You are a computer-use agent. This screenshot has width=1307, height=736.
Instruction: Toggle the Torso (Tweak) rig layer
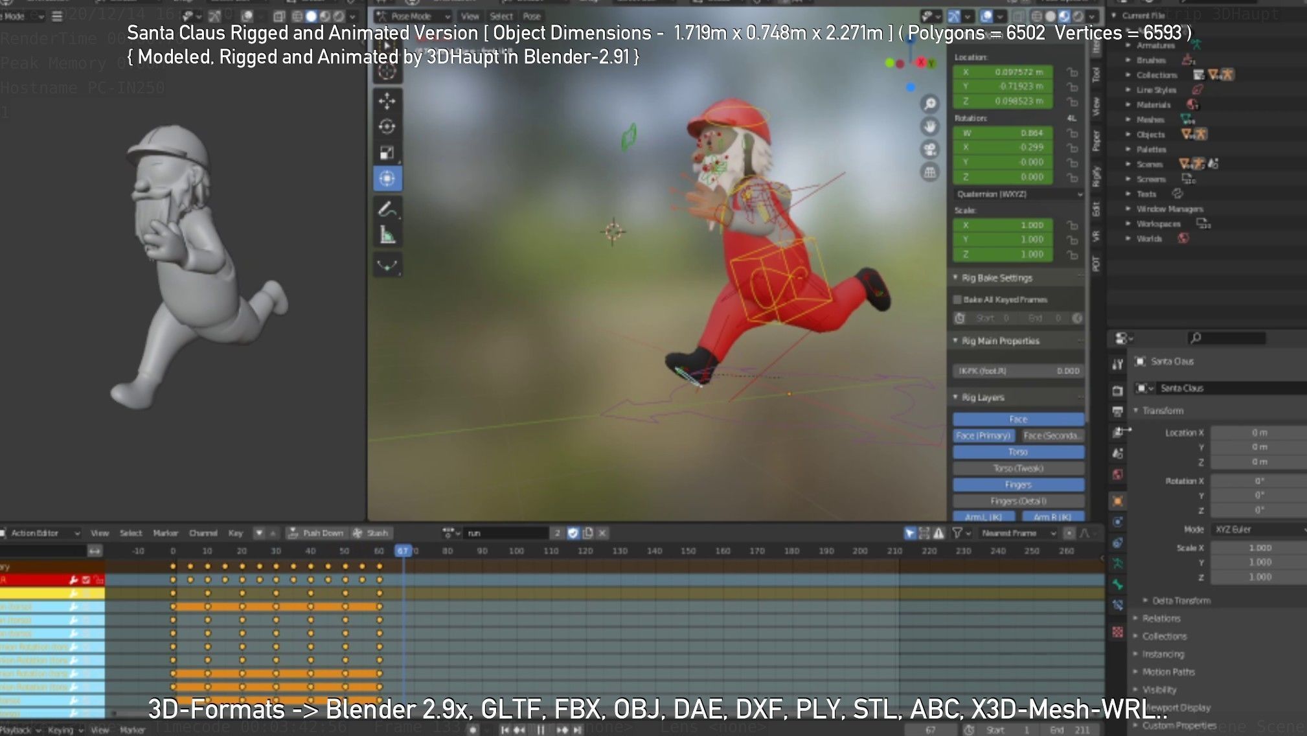[1018, 468]
